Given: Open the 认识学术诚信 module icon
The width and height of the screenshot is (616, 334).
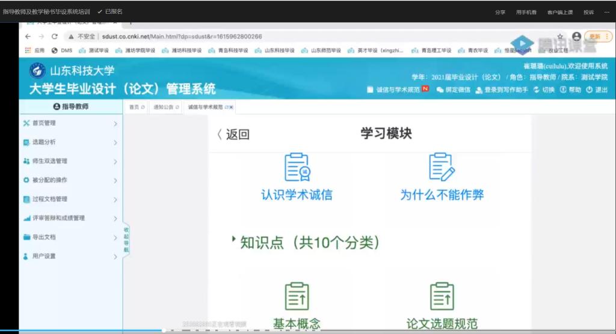Looking at the screenshot, I should [x=296, y=168].
